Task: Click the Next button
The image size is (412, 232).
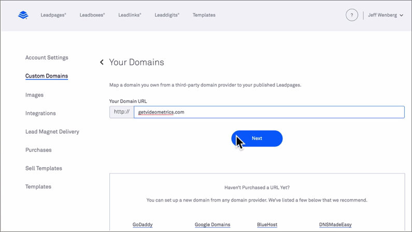Action: [257, 138]
